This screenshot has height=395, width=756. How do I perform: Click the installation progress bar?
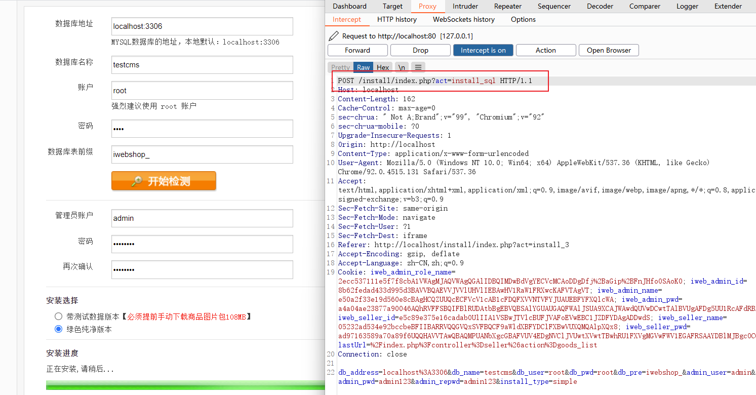tap(185, 385)
